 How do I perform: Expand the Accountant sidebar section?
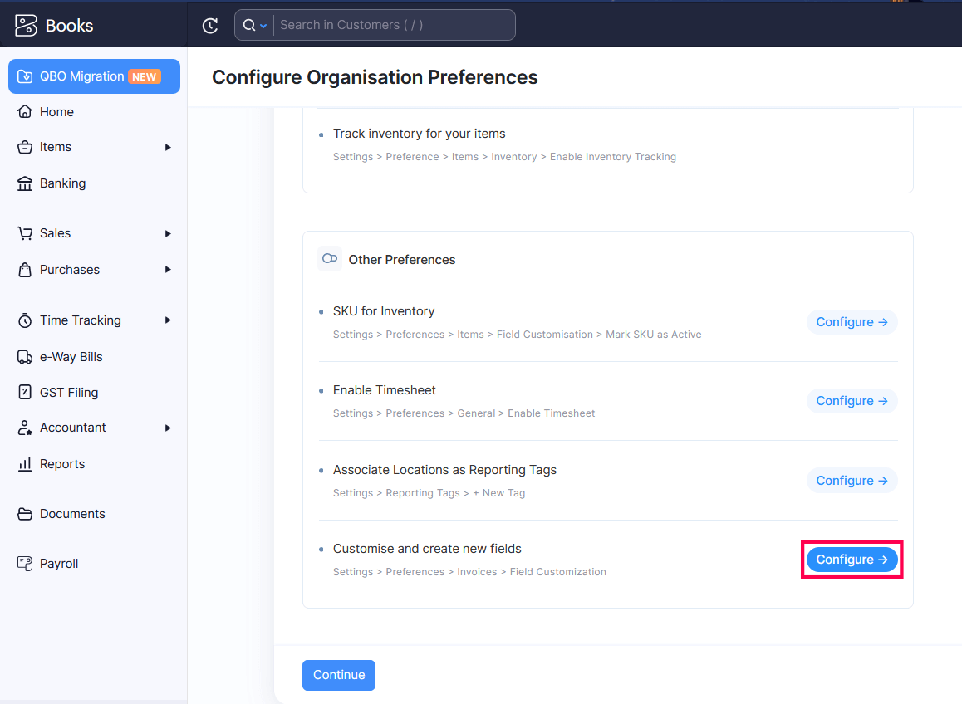click(167, 428)
